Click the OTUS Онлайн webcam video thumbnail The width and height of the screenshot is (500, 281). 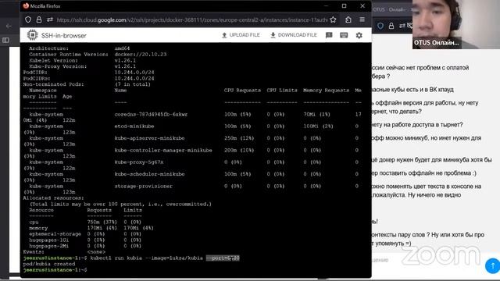click(x=456, y=24)
